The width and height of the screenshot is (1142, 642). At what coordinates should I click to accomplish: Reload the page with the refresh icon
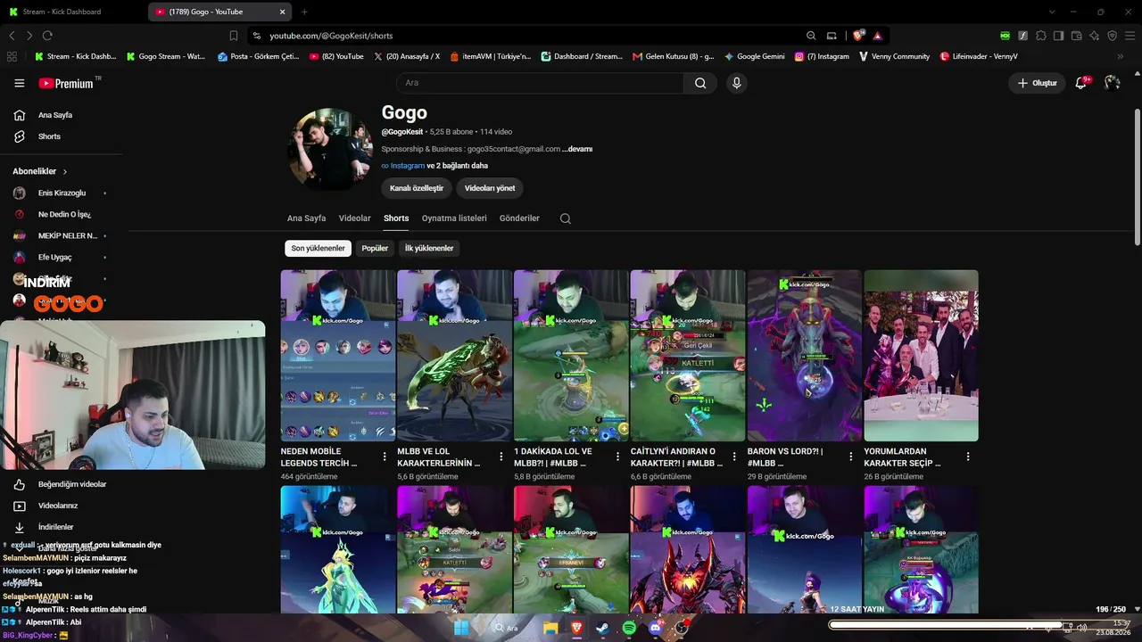(47, 36)
